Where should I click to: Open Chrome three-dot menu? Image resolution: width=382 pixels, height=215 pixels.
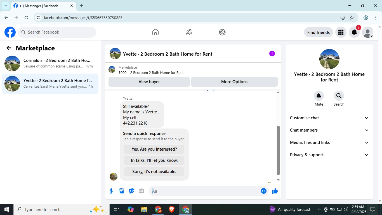click(376, 18)
